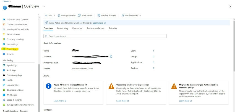The image size is (235, 112).
Task: Open the Tutorials tab
Action: point(113,28)
